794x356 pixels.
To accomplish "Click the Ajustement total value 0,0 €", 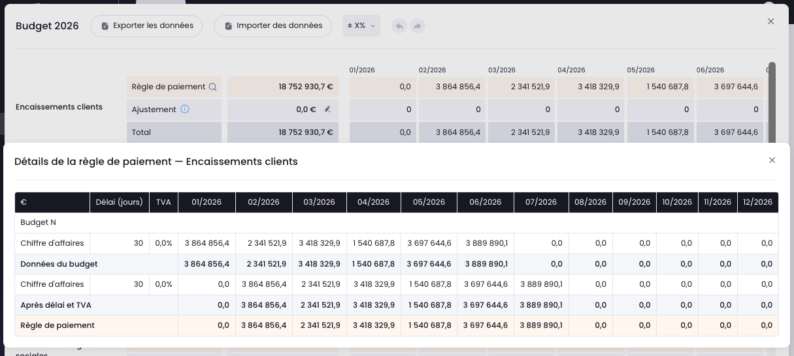I will coord(306,110).
